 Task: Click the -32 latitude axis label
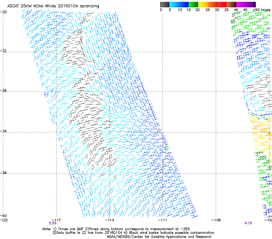[3, 51]
